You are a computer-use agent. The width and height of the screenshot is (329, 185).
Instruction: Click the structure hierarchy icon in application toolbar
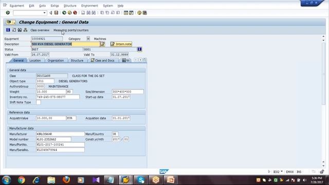click(25, 30)
